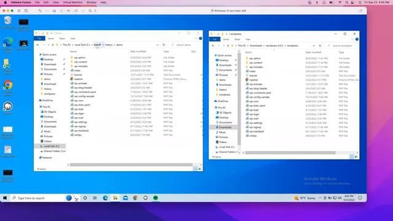Viewport: 393px width, 221px height.
Task: Refresh the demo folder listing
Action: coord(164,45)
